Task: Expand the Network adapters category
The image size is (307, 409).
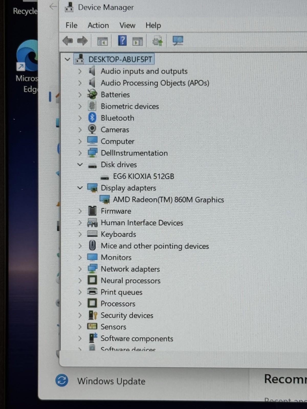Action: [x=80, y=269]
